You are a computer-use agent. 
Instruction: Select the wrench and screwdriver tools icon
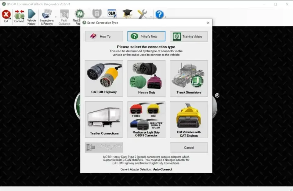pos(142,14)
